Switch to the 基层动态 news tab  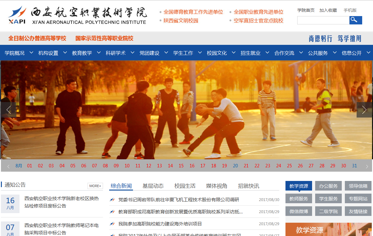[153, 186]
